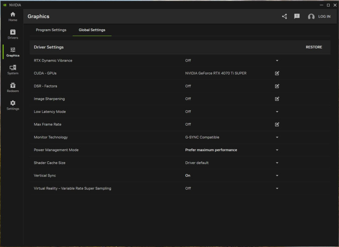The width and height of the screenshot is (339, 247).
Task: Open Power Management Mode dropdown
Action: pyautogui.click(x=277, y=150)
